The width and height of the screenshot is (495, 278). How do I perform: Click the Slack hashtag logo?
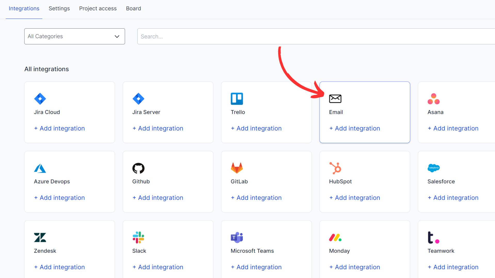(x=138, y=237)
